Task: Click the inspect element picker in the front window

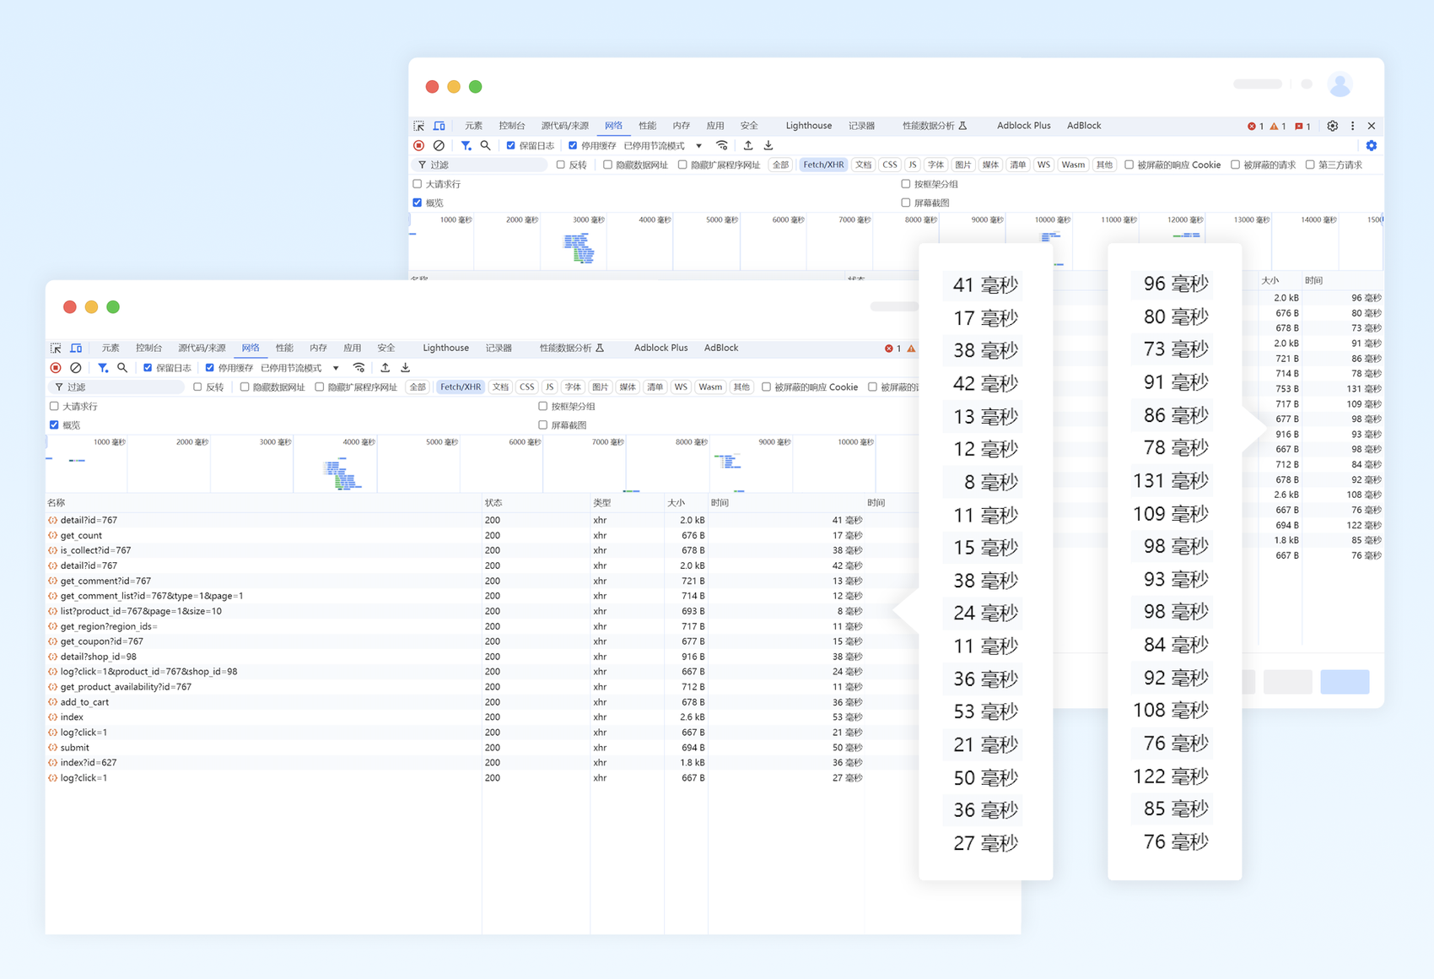Action: (x=56, y=348)
